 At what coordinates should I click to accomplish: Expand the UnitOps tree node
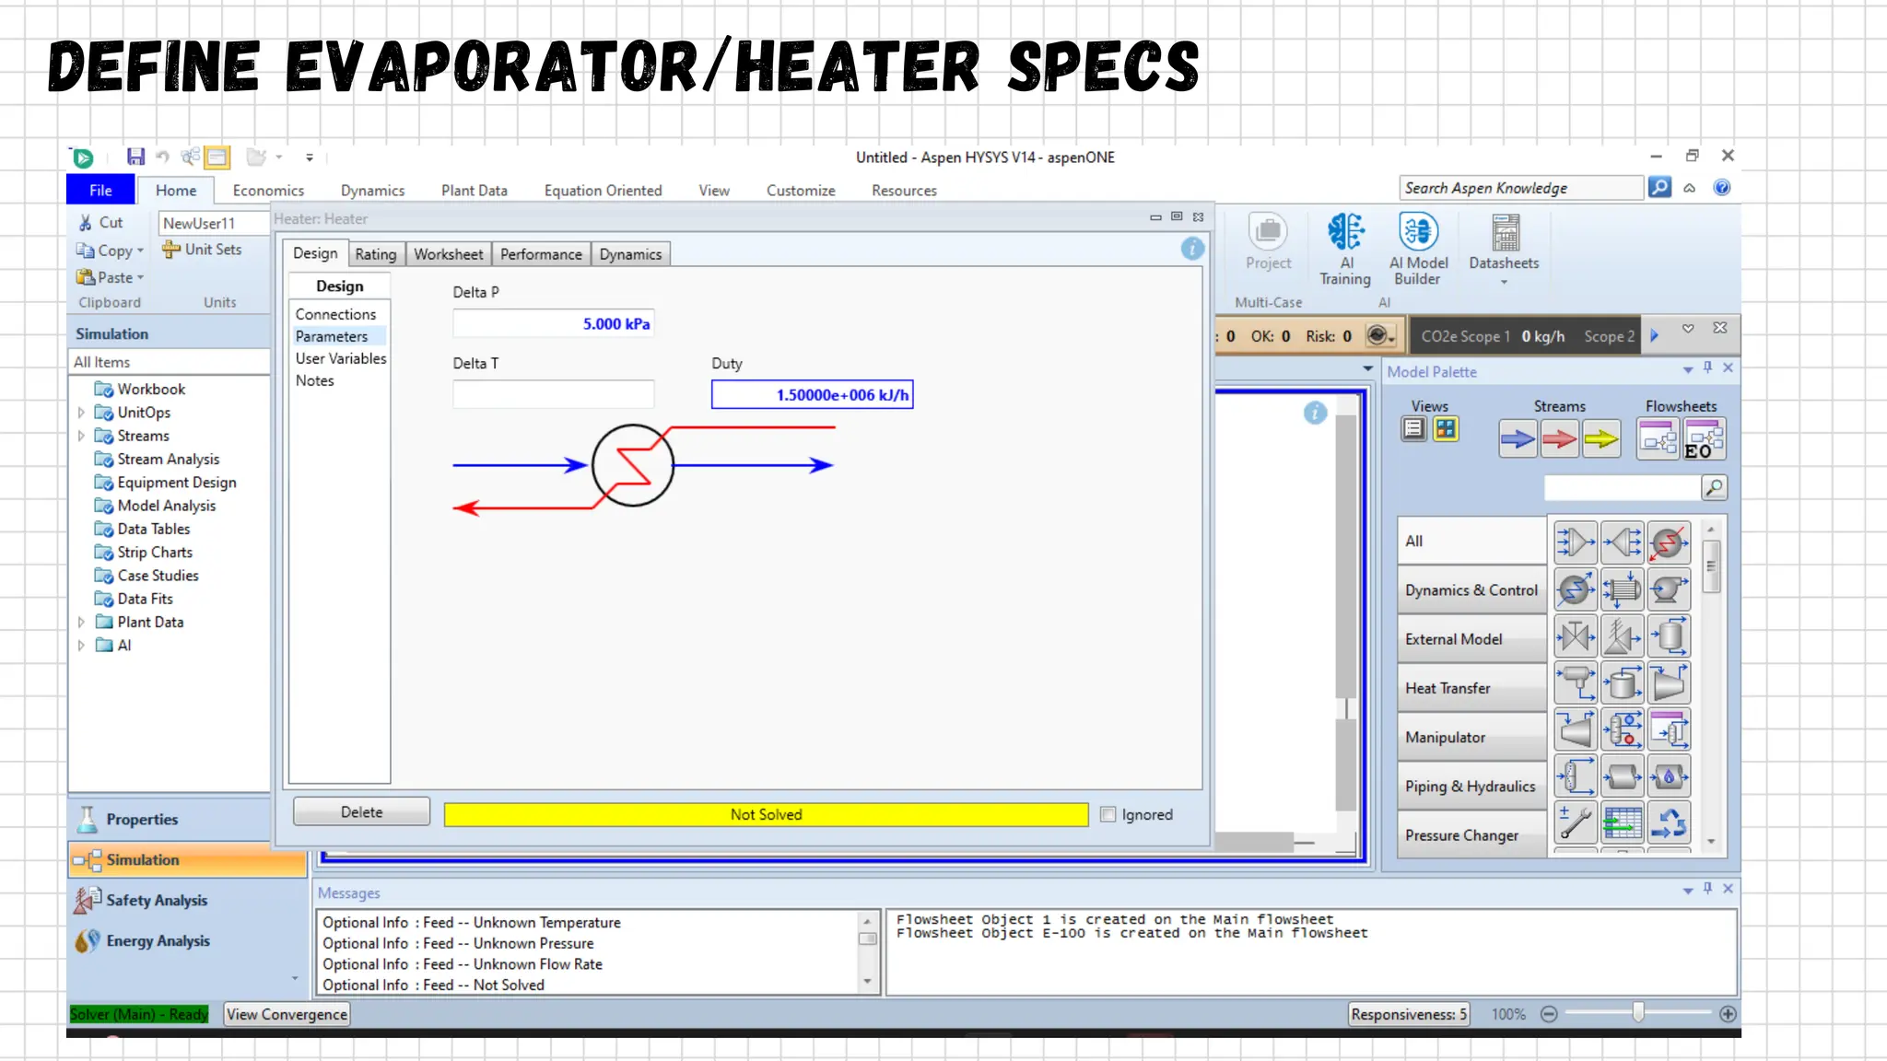[x=81, y=413]
